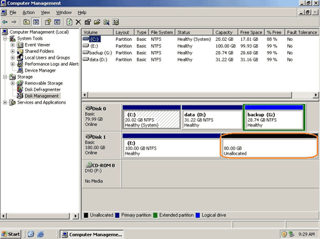
Task: Select the backup (G:) partition block
Action: pyautogui.click(x=274, y=117)
